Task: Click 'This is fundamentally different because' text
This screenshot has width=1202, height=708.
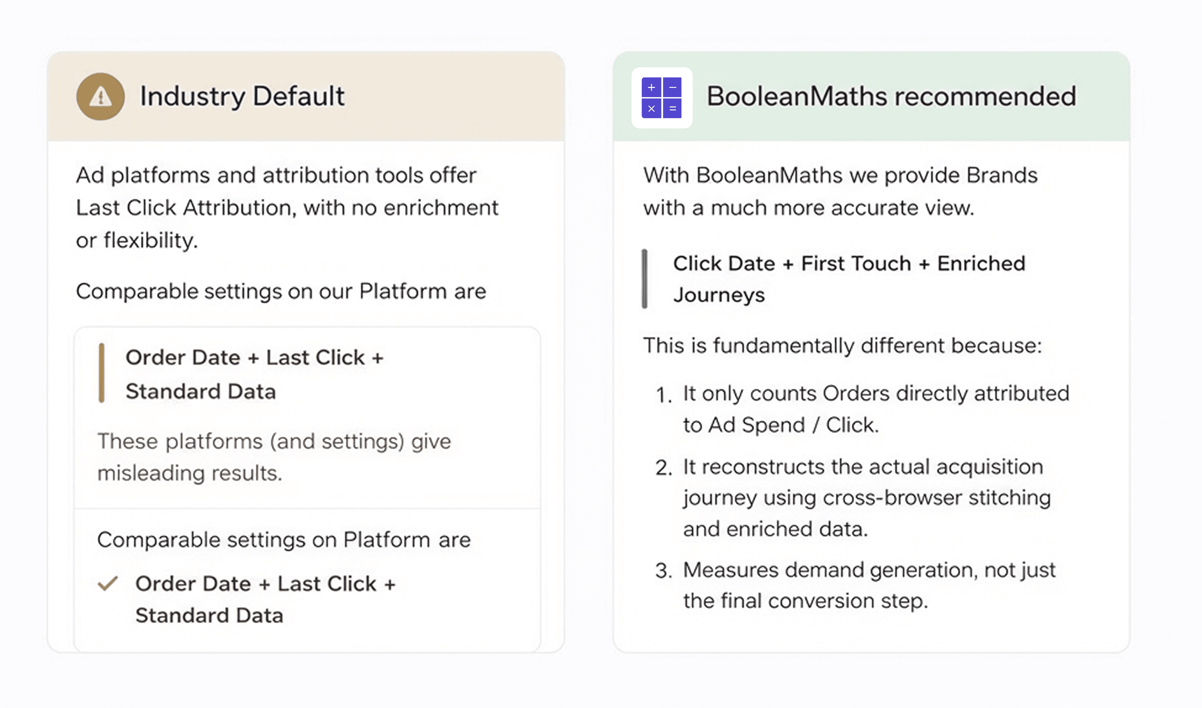Action: [842, 345]
